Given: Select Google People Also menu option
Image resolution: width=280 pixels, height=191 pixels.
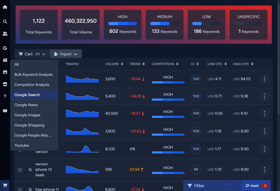Looking at the screenshot, I should (x=34, y=135).
